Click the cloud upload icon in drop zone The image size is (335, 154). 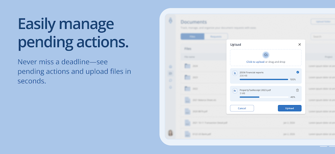click(x=266, y=55)
